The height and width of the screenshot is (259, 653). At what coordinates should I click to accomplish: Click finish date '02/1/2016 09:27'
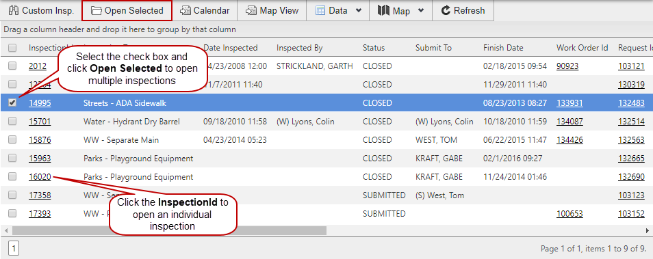coord(513,158)
